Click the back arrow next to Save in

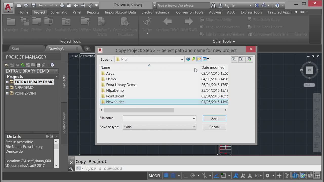188,59
